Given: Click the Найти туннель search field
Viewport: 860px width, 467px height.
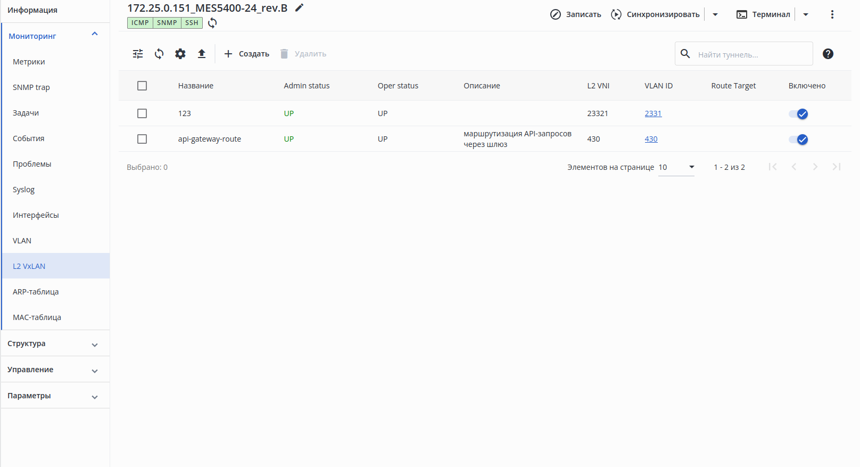Looking at the screenshot, I should 751,54.
